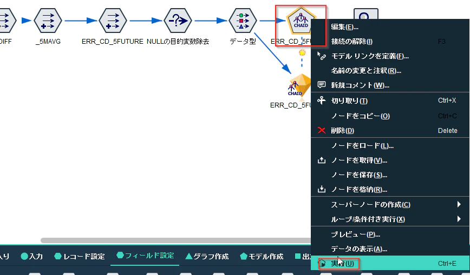Open the partially visible 出力 palette tab
The height and width of the screenshot is (275, 470).
pos(303,256)
